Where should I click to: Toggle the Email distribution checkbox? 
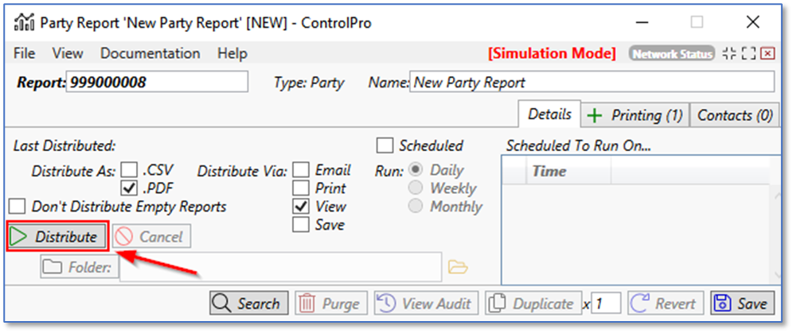[x=301, y=170]
